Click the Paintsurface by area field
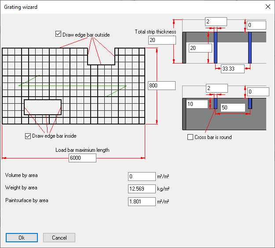 141,202
